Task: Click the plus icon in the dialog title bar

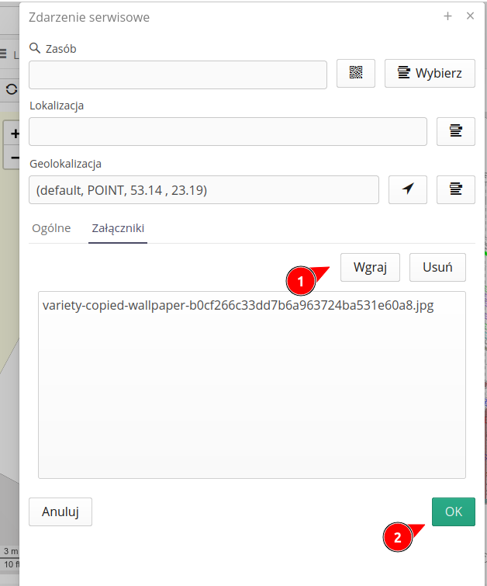Action: tap(447, 16)
